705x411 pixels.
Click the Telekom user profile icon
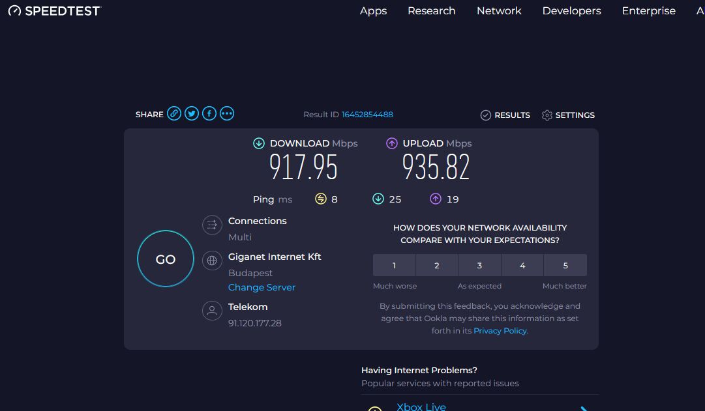[212, 311]
